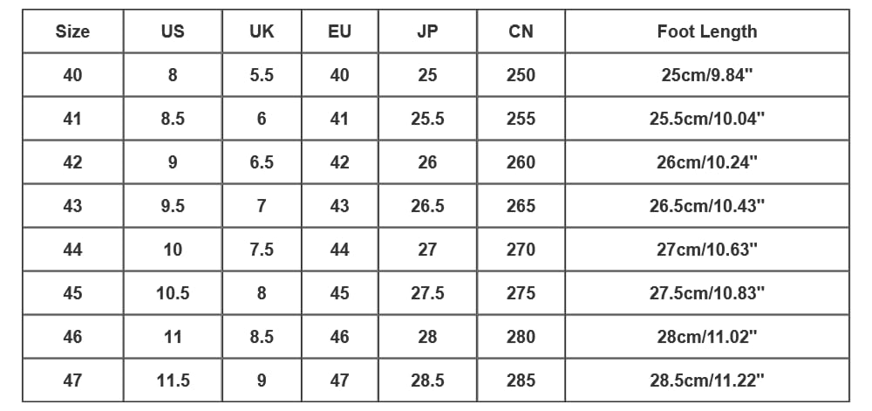Viewport: 872px width, 411px height.
Task: Click US size 9.5 cell
Action: click(x=173, y=206)
